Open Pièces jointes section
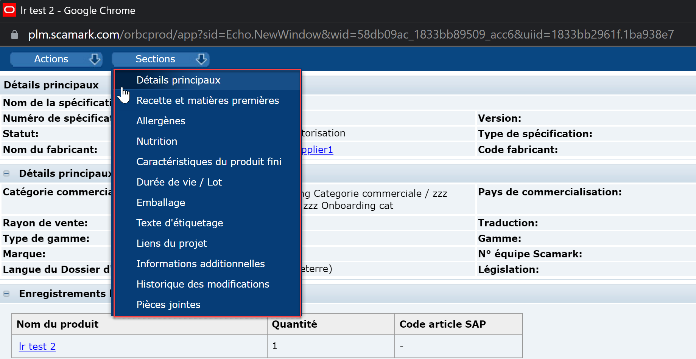This screenshot has height=359, width=696. click(207, 305)
